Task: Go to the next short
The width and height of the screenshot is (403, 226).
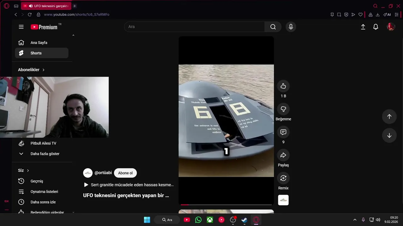Action: [389, 136]
